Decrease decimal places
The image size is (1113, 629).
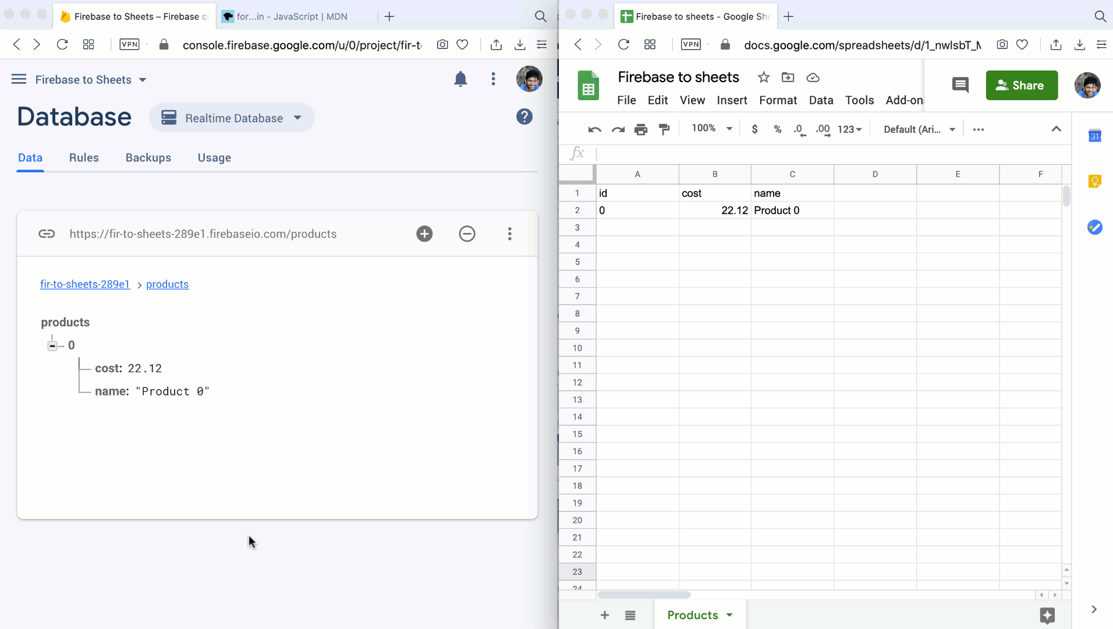pos(799,129)
